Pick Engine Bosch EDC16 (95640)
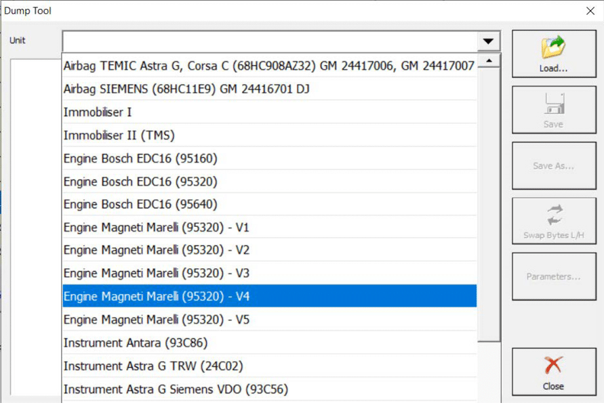This screenshot has width=604, height=405. pos(140,204)
